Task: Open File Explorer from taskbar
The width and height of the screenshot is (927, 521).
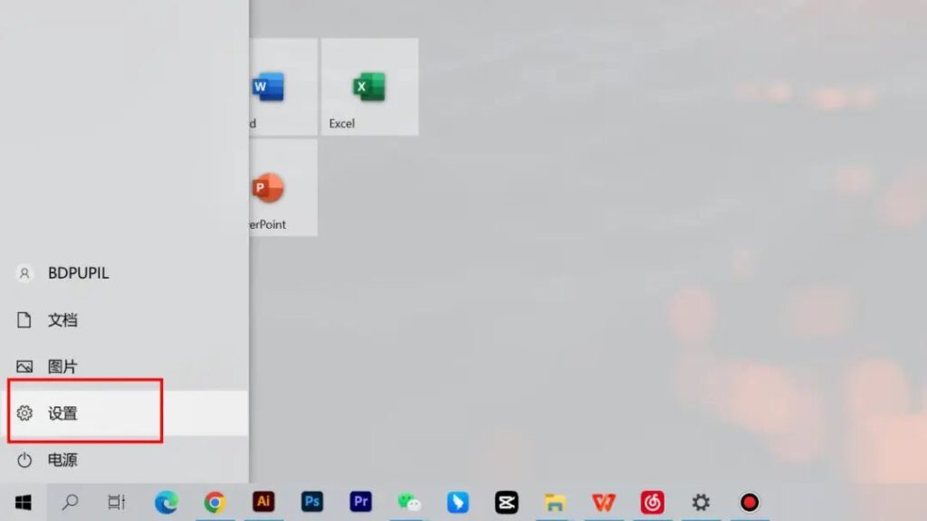Action: pos(555,503)
